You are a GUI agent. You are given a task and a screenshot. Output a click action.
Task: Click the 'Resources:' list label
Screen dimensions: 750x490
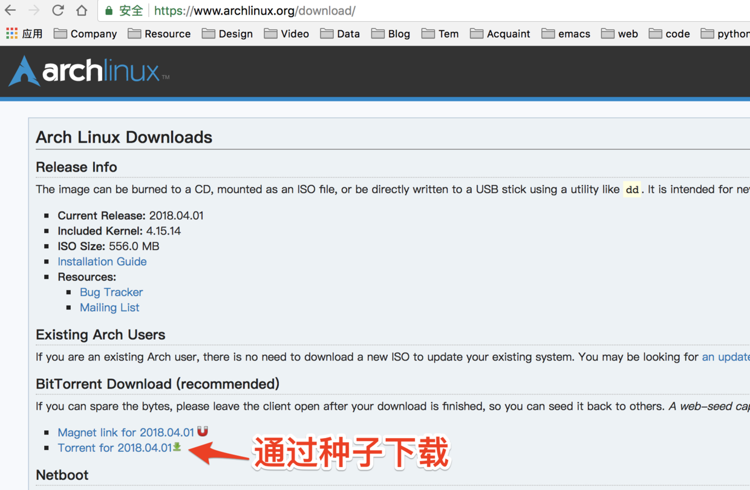coord(86,277)
